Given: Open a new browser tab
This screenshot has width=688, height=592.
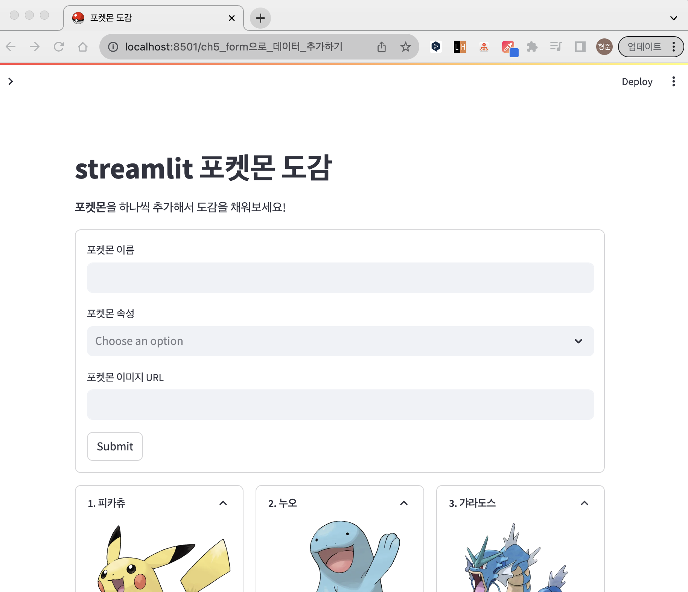Looking at the screenshot, I should pos(260,18).
